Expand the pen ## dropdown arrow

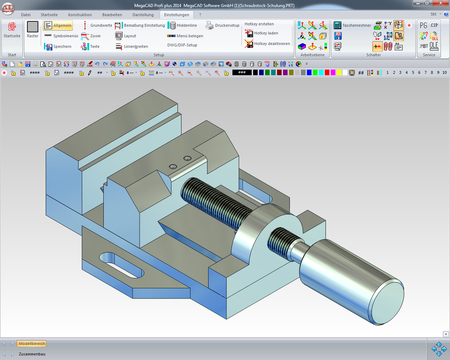coord(107,73)
